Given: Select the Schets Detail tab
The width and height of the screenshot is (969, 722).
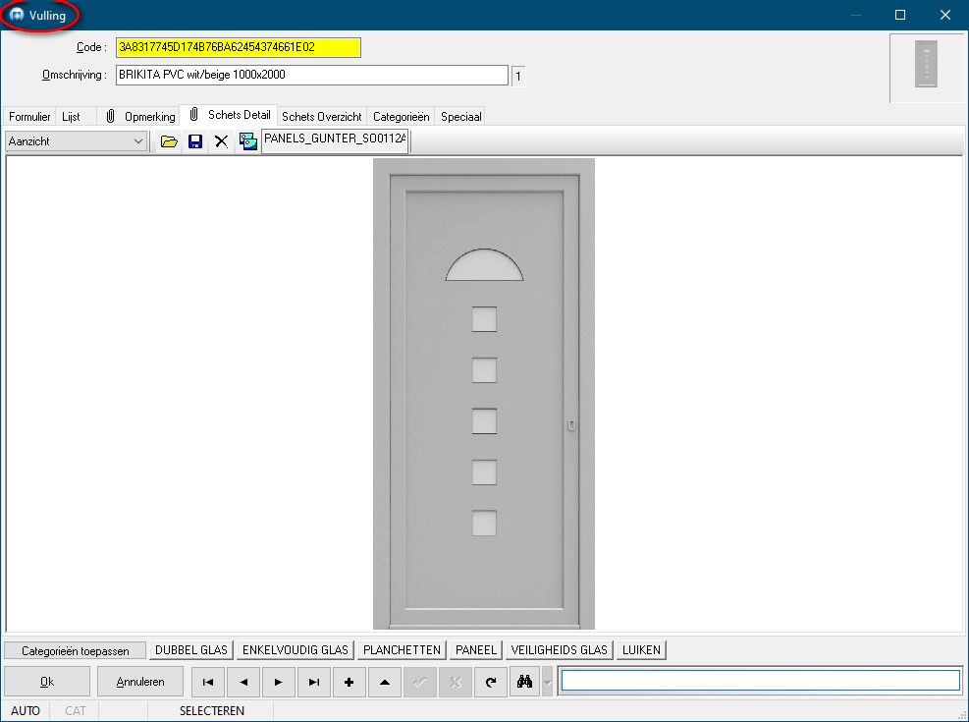Looking at the screenshot, I should (230, 115).
